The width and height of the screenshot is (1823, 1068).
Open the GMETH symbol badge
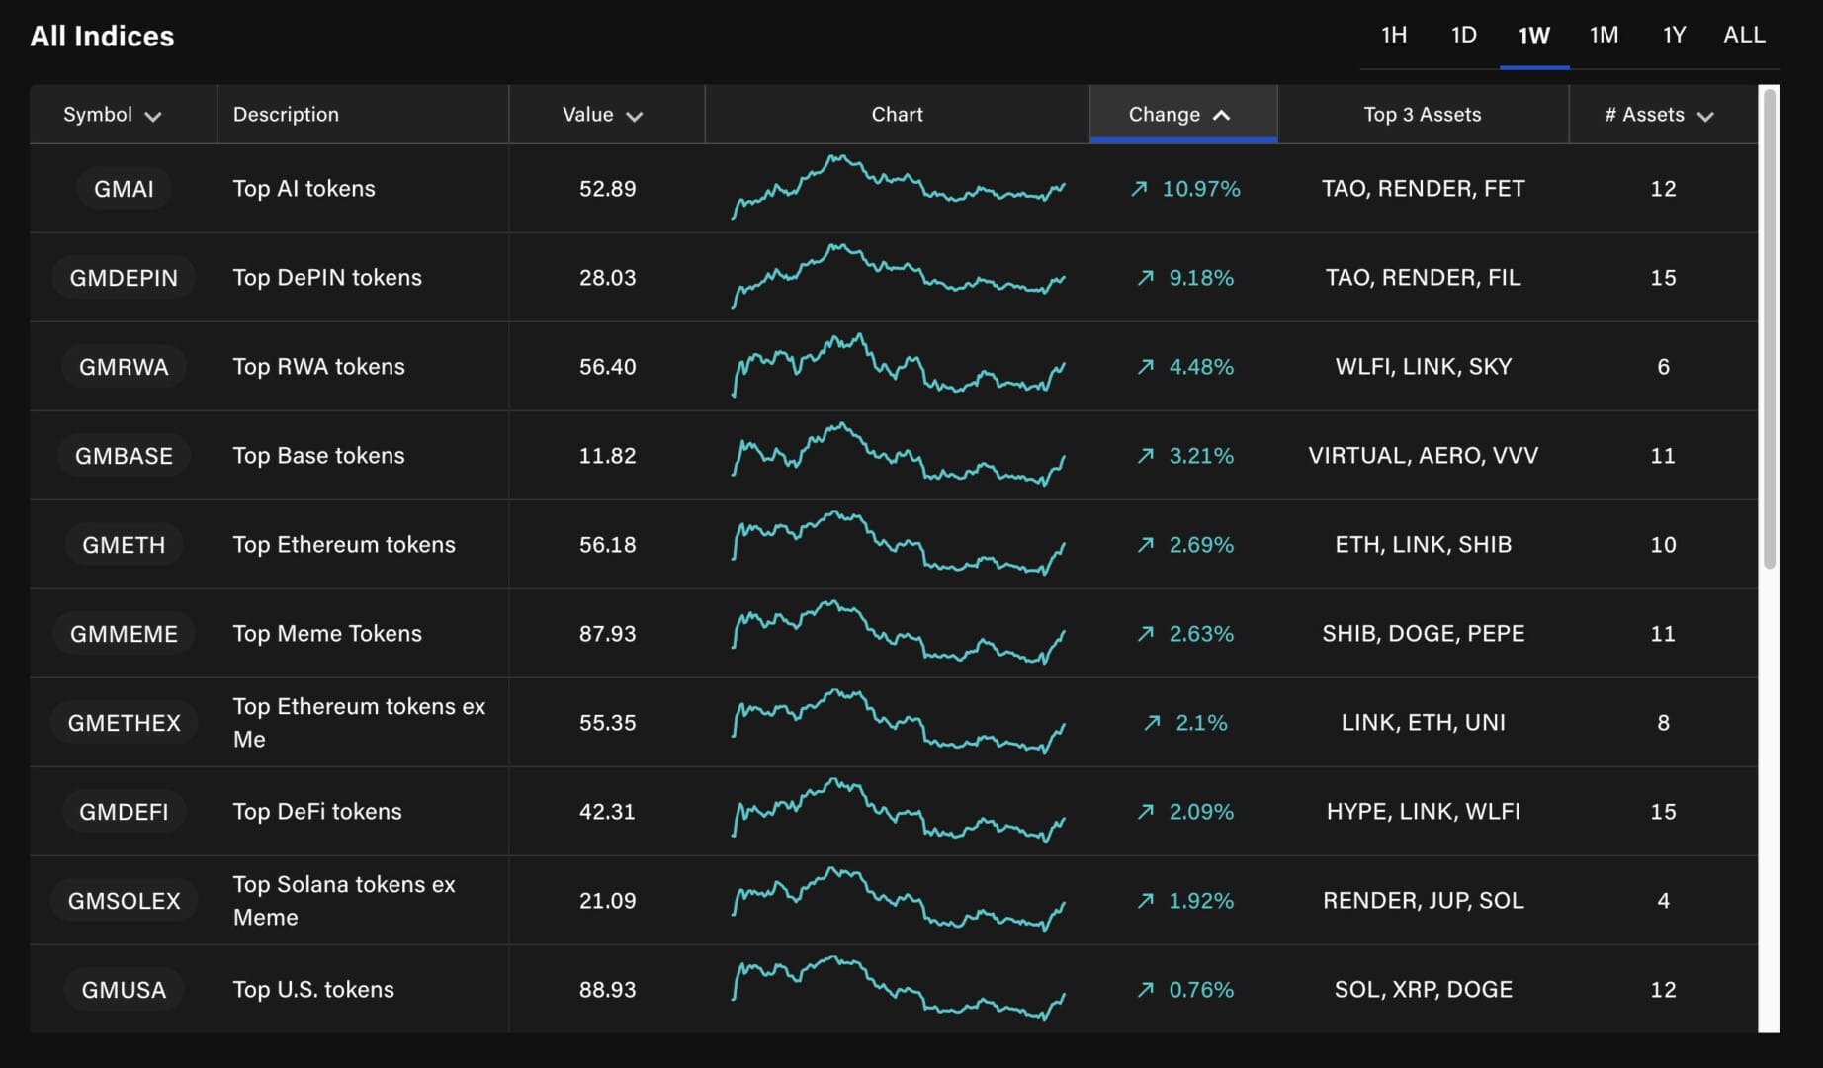[124, 545]
